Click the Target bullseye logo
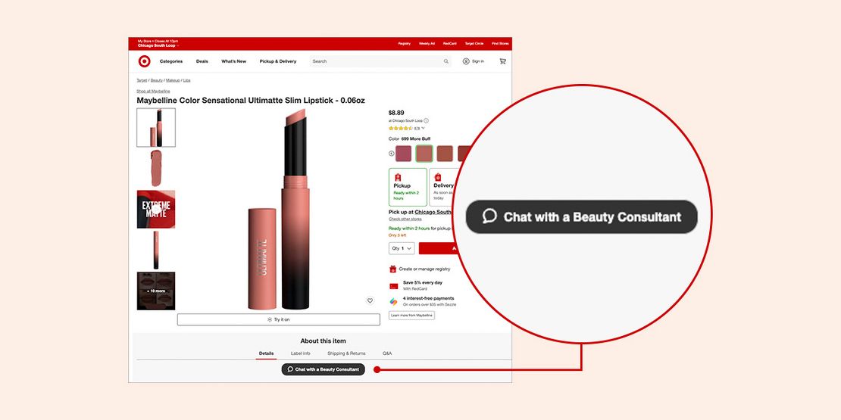Screen dimensions: 841x420 144,61
